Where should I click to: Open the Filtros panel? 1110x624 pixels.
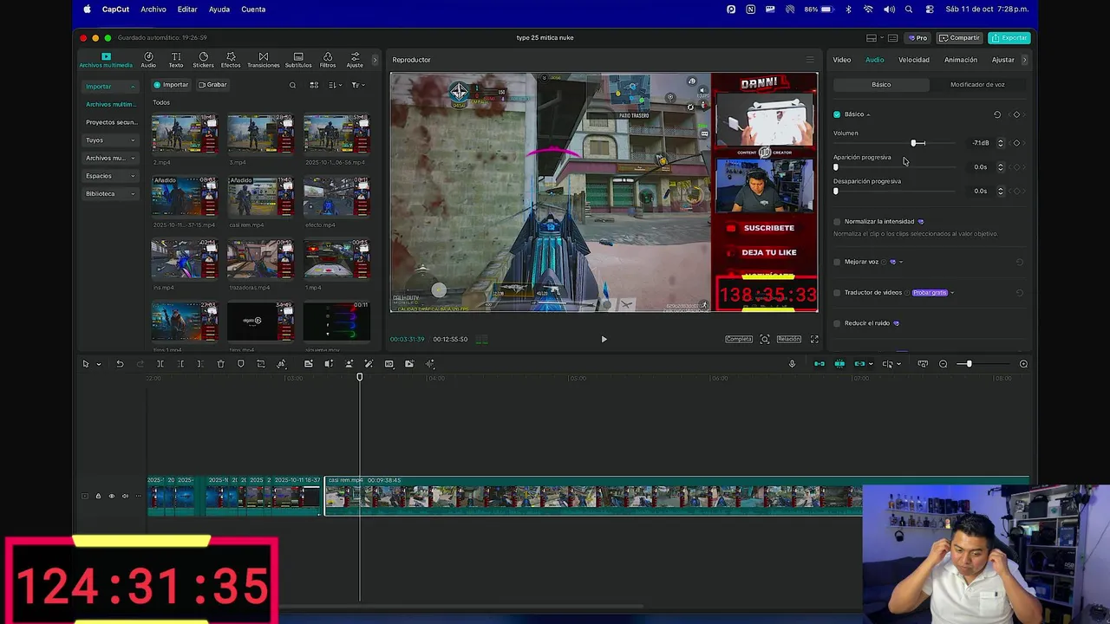pyautogui.click(x=328, y=60)
